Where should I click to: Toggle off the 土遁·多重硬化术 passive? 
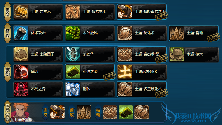(142, 89)
